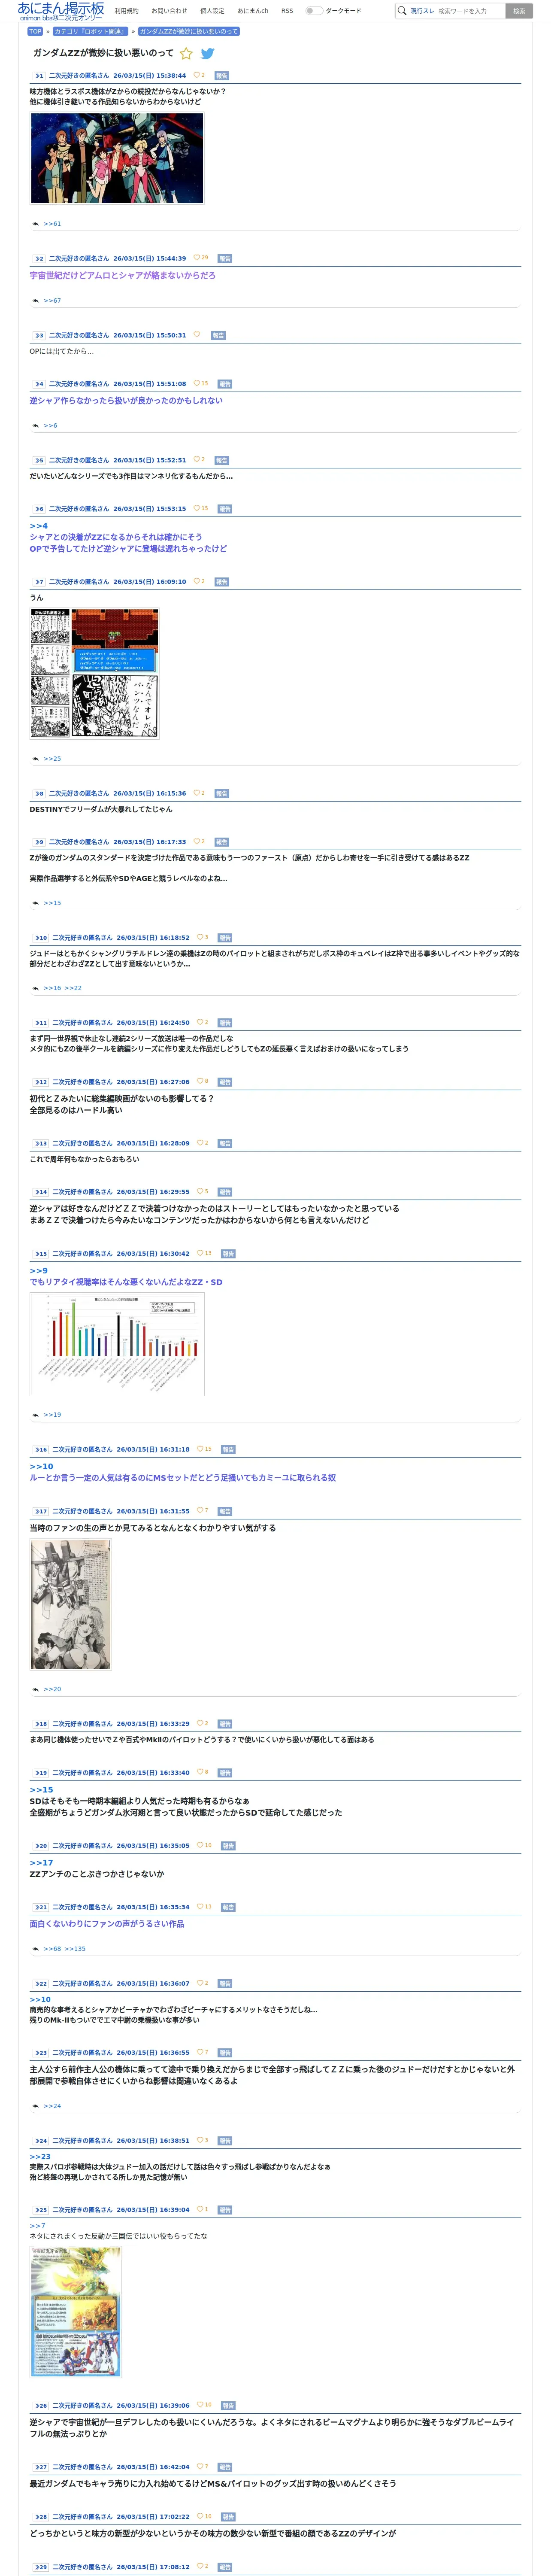
Task: Like post >26 with its heart icon
Action: pos(200,2405)
